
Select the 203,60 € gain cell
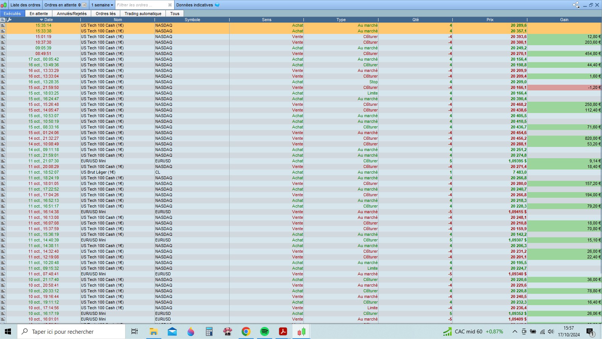click(x=564, y=42)
